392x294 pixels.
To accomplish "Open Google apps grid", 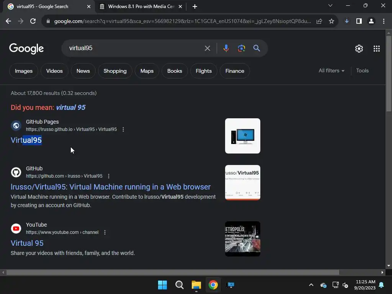I will point(377,49).
